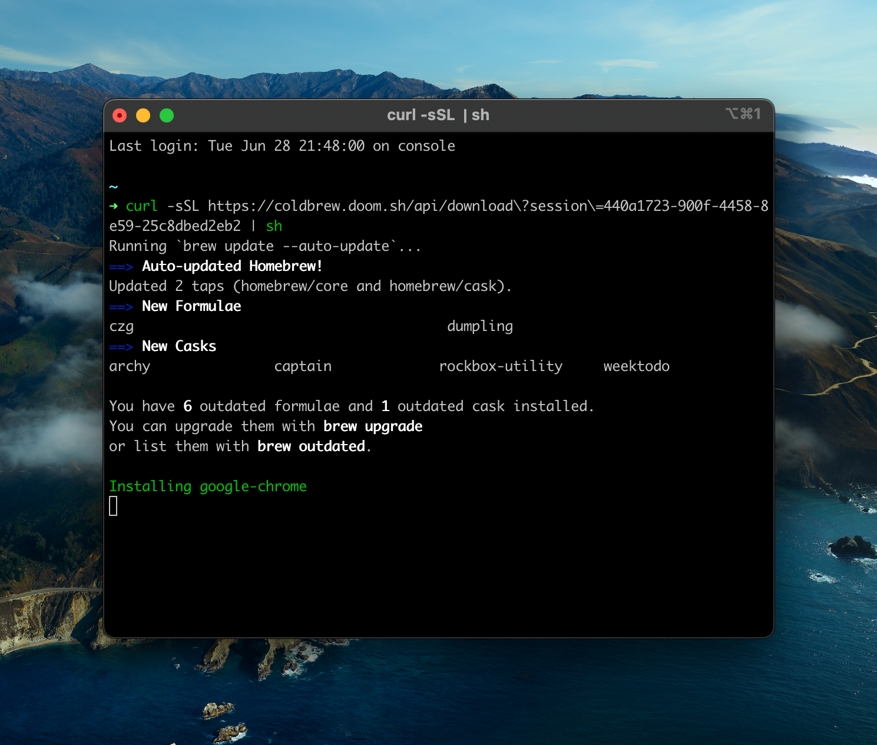The height and width of the screenshot is (745, 877).
Task: Click the blue arrow before 'Auto-updated Homebrew!'
Action: pyautogui.click(x=121, y=267)
